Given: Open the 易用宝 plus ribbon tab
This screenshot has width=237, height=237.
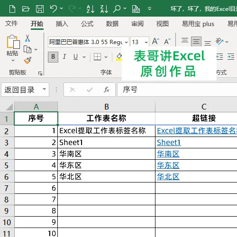Looking at the screenshot, I should pyautogui.click(x=198, y=24).
